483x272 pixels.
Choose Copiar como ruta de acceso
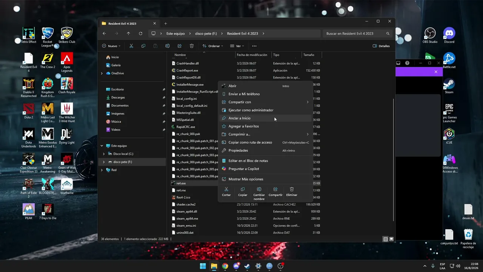(x=266, y=142)
